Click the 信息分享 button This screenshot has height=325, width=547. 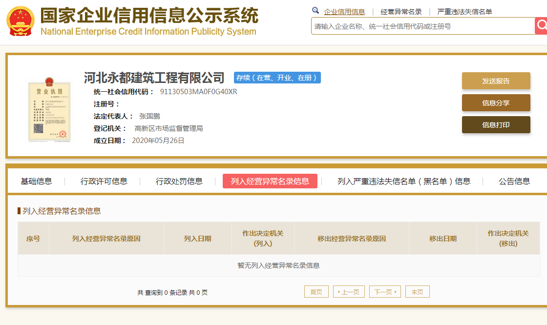[496, 103]
